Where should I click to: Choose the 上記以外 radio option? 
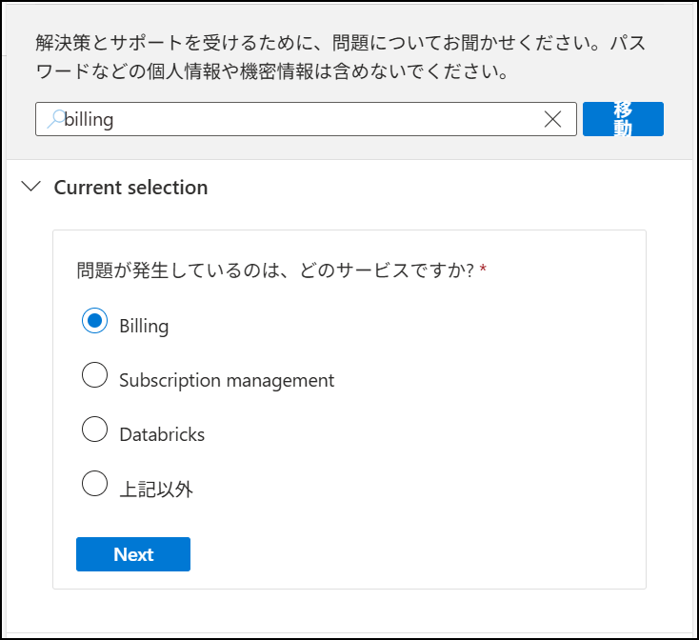(x=94, y=484)
